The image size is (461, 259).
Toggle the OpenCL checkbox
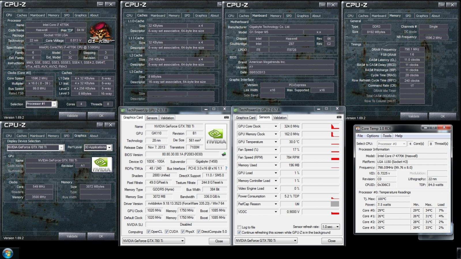click(148, 232)
